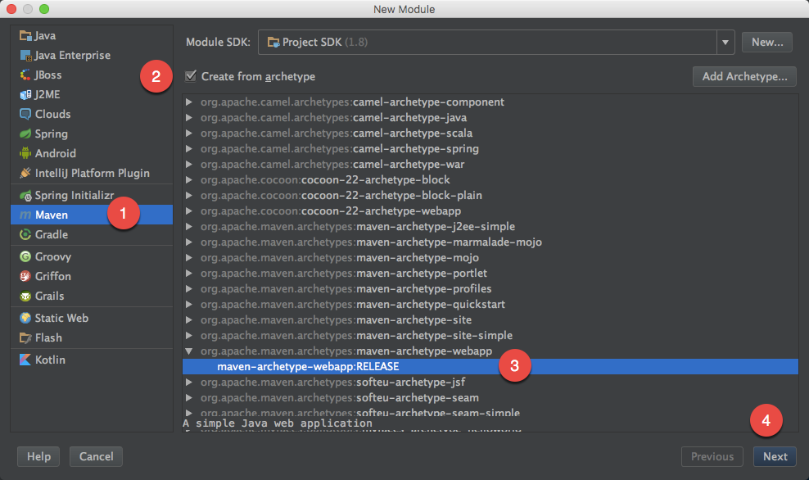The height and width of the screenshot is (480, 809).
Task: Click the IntelliJ Platform Plugin icon
Action: point(25,173)
